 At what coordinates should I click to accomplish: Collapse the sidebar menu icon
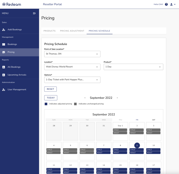tap(34, 13)
